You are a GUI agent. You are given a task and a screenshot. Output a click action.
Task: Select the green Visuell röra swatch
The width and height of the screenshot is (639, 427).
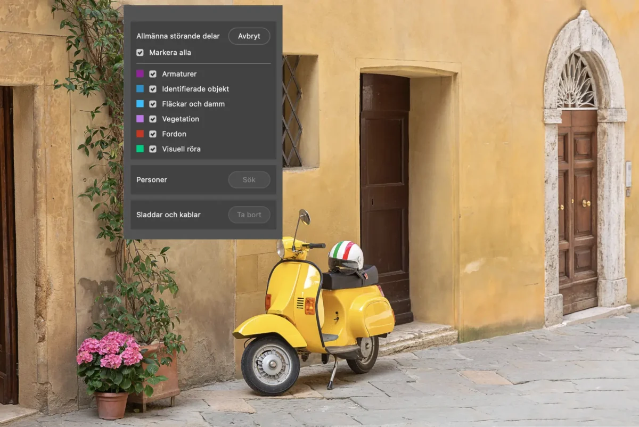[140, 149]
